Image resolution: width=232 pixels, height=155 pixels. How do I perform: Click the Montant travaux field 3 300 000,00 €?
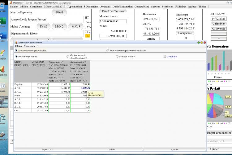click(113, 21)
